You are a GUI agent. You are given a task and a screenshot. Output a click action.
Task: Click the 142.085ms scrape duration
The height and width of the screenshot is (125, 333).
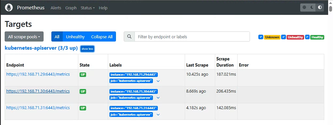click(226, 108)
